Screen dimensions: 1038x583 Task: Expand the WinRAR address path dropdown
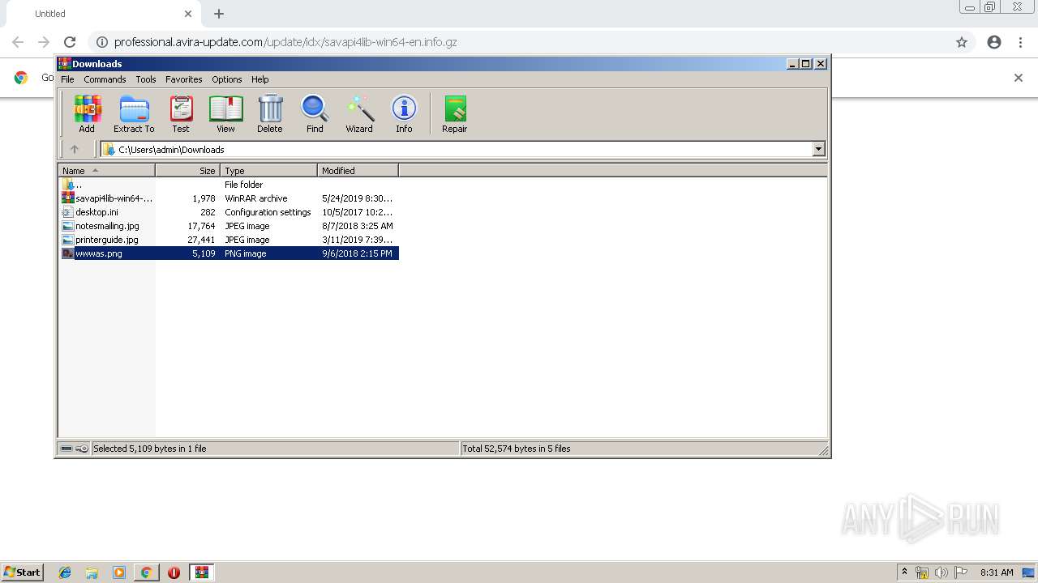[x=818, y=149]
